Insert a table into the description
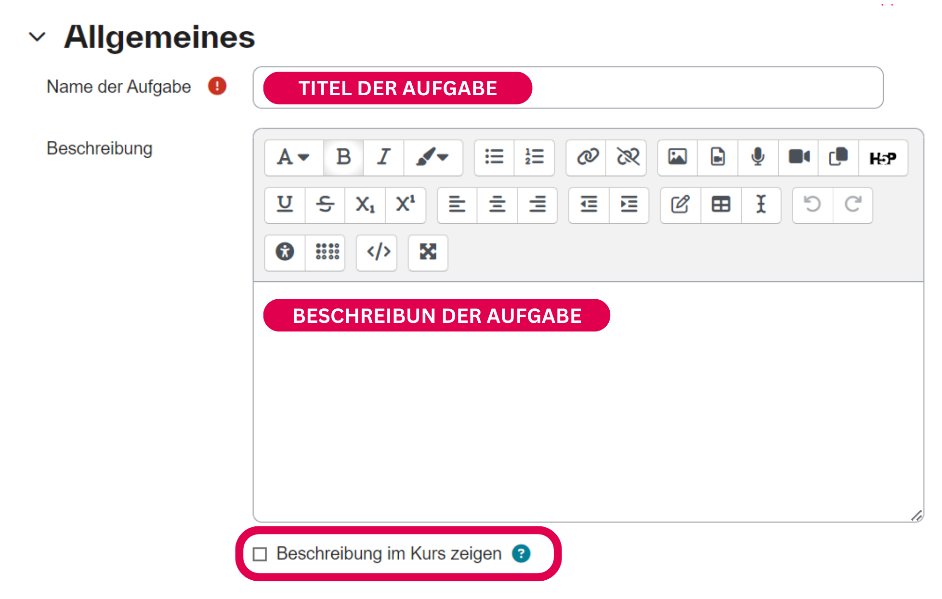This screenshot has width=942, height=599. pos(720,205)
